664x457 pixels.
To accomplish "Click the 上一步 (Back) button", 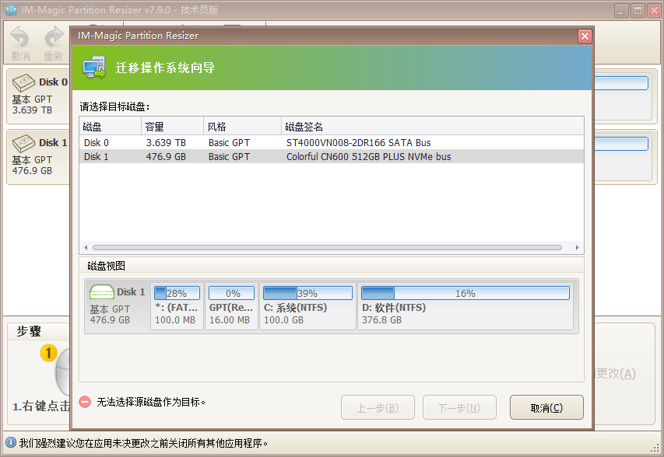I will tap(378, 406).
